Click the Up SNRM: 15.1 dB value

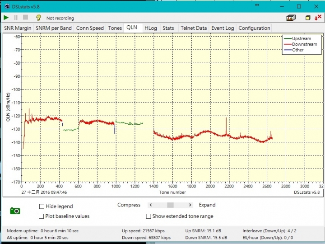coord(203,231)
